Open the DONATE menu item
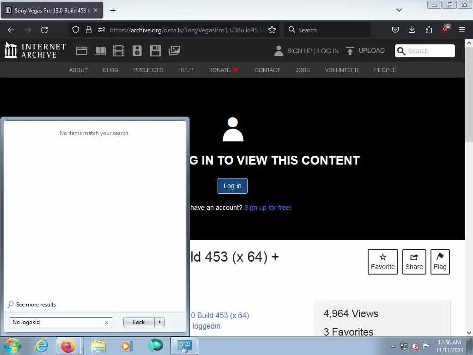473x355 pixels. 223,70
